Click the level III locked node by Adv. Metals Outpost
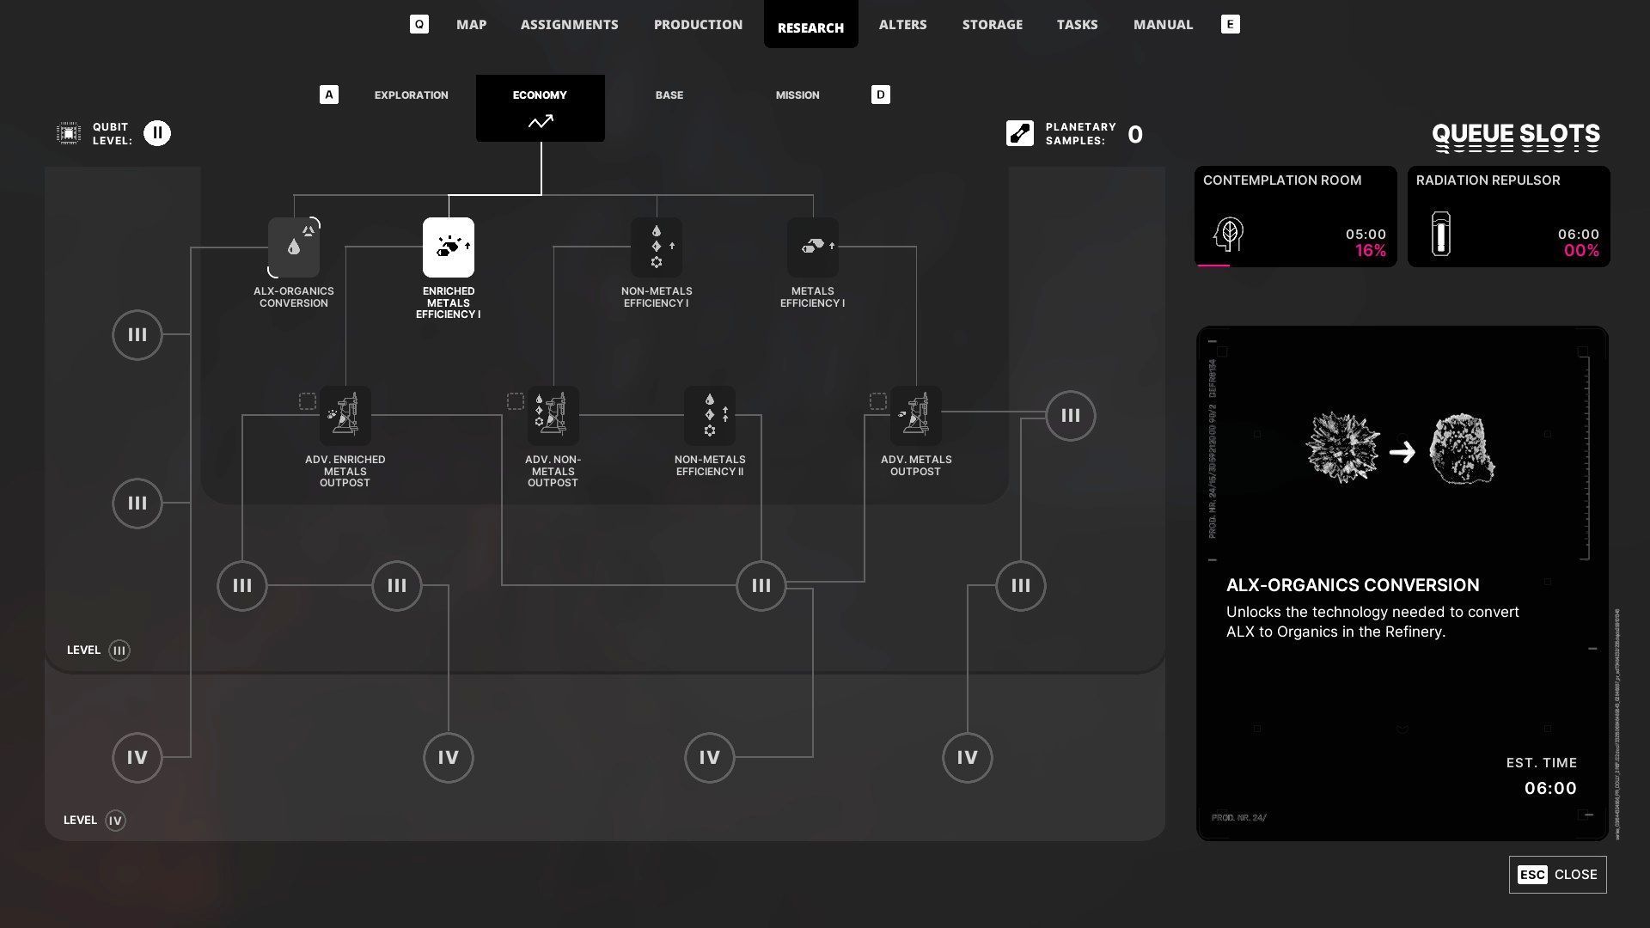Screen dimensions: 1650x928 [x=1070, y=416]
